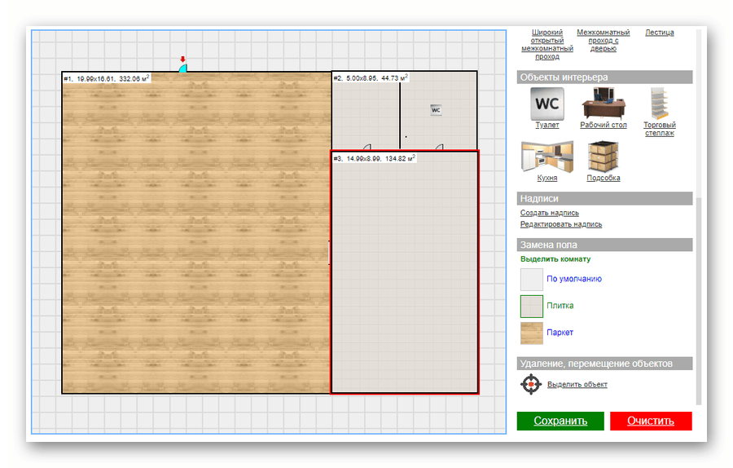
Task: Click the blue entrance door on top wall
Action: 183,68
